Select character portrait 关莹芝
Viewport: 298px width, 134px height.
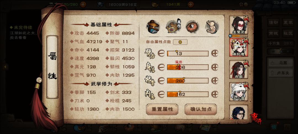[239, 25]
